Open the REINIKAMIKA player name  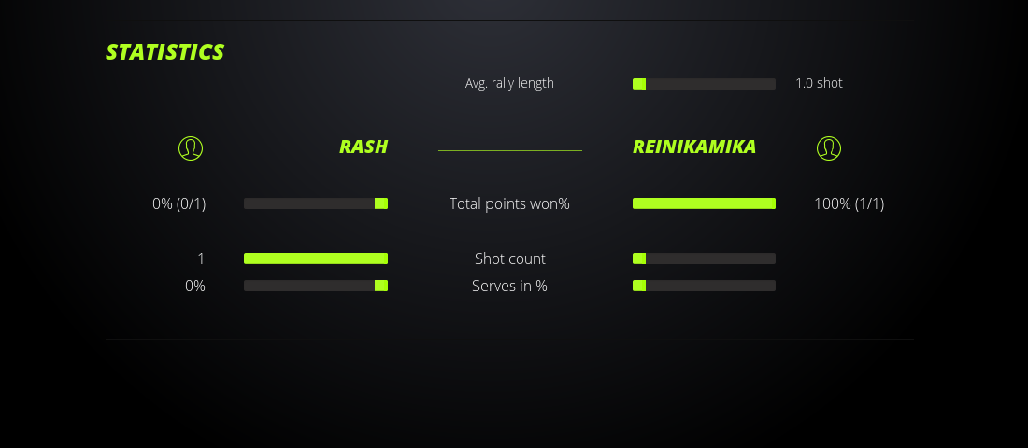pyautogui.click(x=694, y=147)
